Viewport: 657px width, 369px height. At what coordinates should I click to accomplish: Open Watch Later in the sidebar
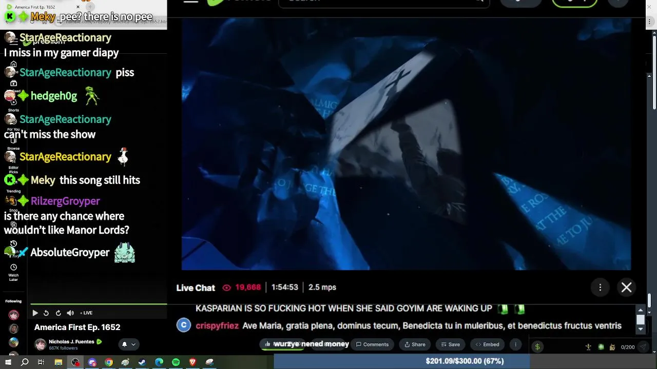pyautogui.click(x=13, y=272)
